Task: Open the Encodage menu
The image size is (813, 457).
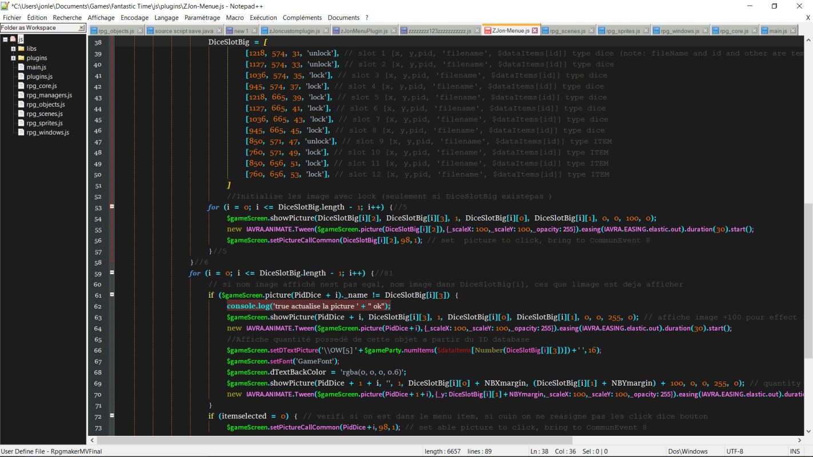Action: click(135, 18)
